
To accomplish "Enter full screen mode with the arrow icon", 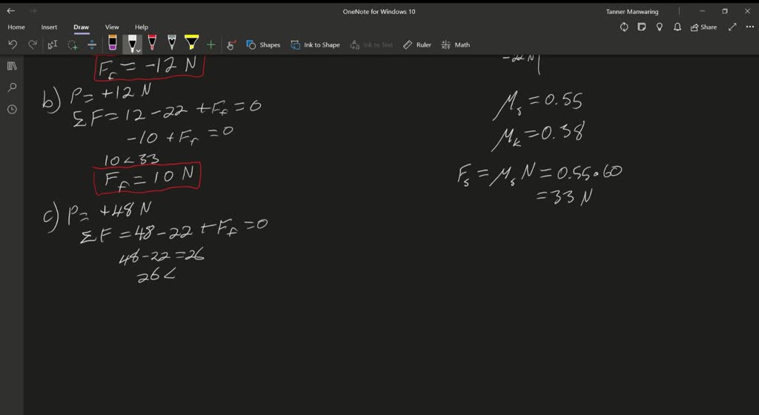I will click(732, 27).
